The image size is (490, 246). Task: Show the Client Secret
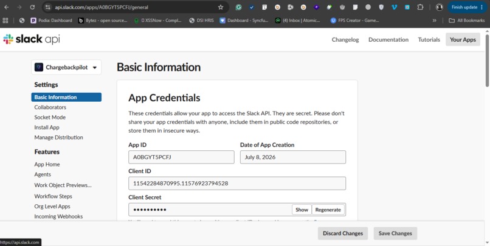[302, 210]
